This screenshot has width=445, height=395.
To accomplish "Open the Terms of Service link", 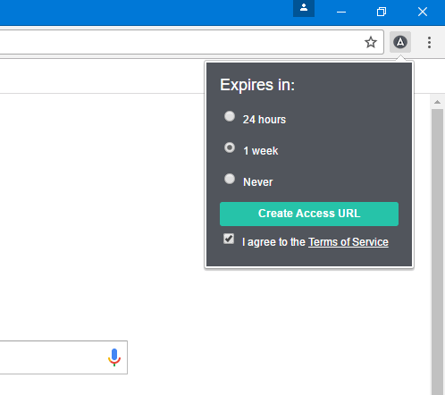I will coord(348,242).
